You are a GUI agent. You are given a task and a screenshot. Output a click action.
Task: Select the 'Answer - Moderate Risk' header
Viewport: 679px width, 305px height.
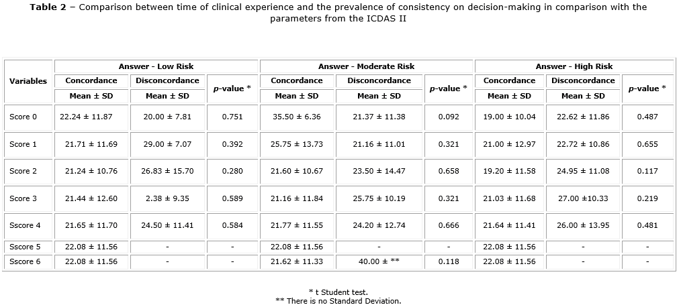click(366, 66)
